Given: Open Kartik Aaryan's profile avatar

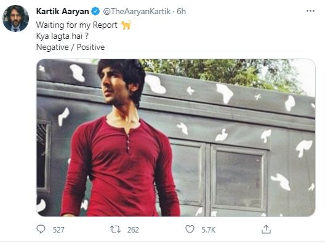Looking at the screenshot, I should coord(15,19).
